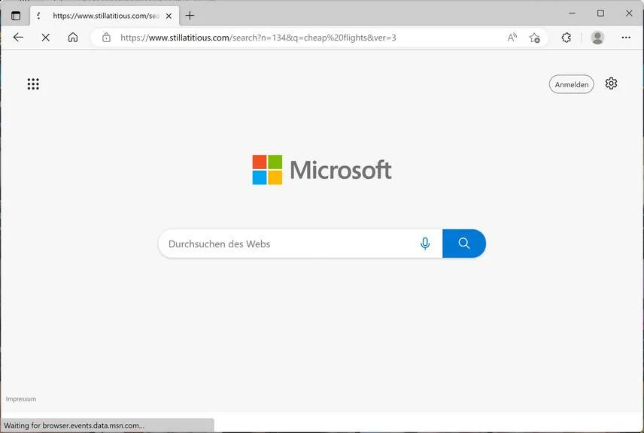Viewport: 644px width, 433px height.
Task: Stop loading the page
Action: (46, 38)
